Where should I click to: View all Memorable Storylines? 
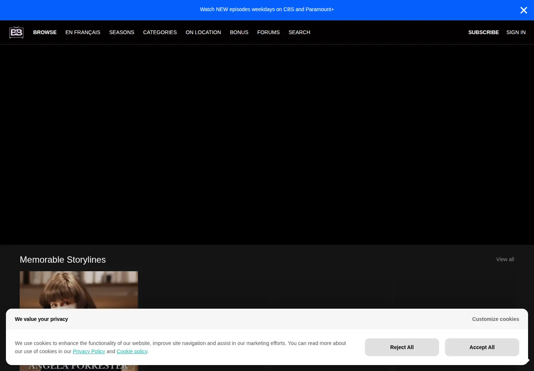coord(505,259)
